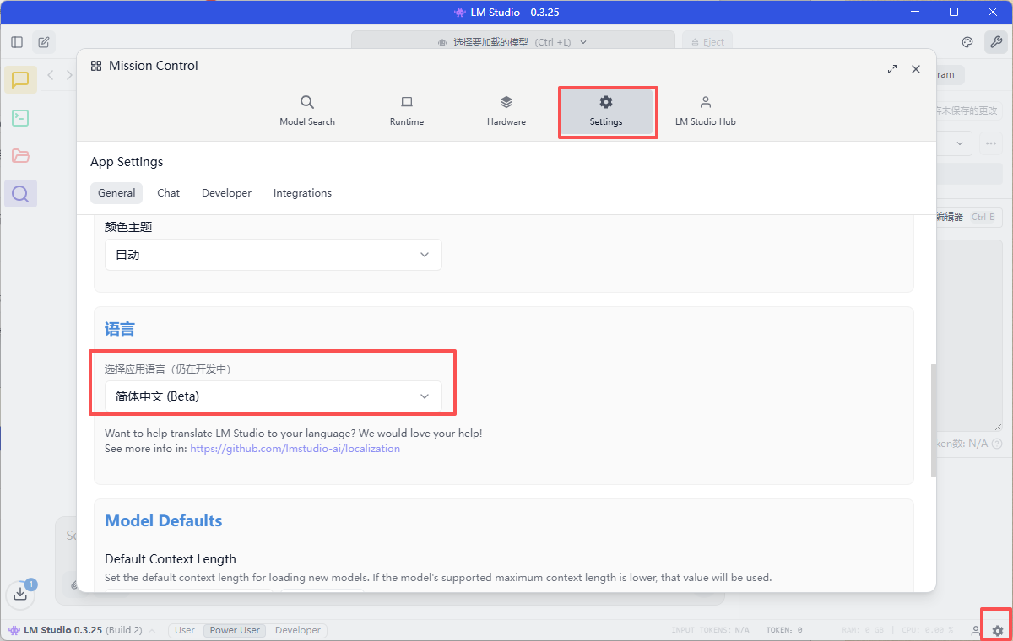Open the color theme dropdown showing 自动
Image resolution: width=1013 pixels, height=641 pixels.
(274, 255)
